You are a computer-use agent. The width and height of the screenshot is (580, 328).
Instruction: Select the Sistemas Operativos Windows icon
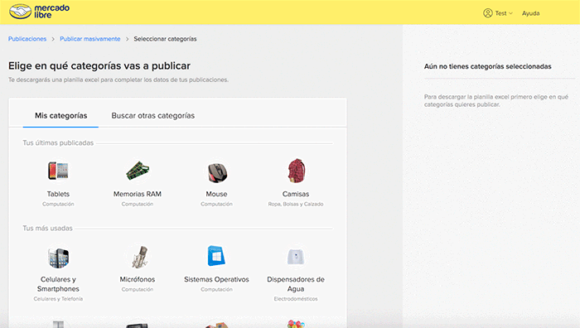point(216,256)
